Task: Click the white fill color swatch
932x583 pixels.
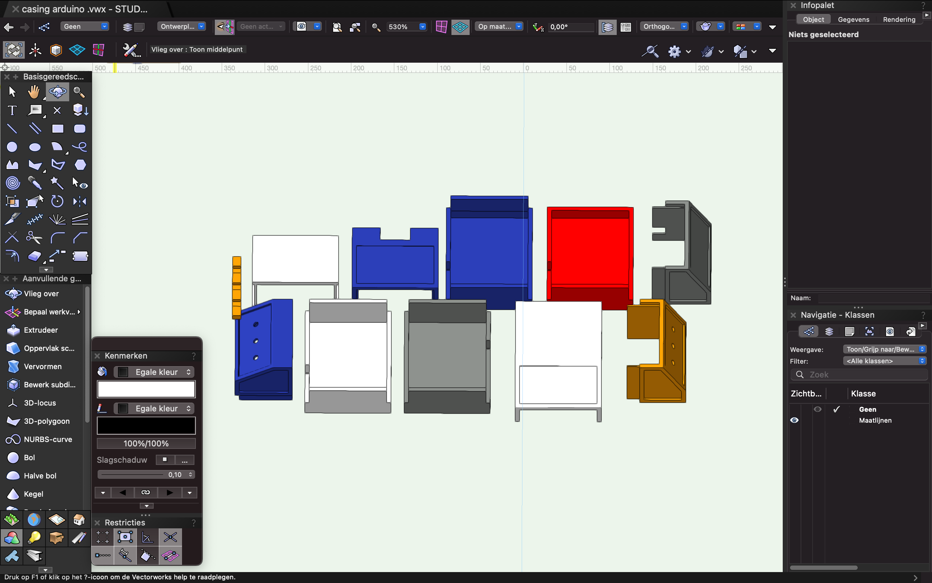Action: click(x=146, y=390)
